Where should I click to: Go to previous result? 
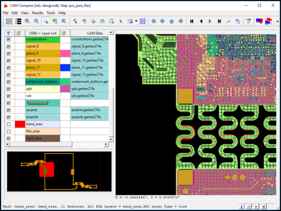coord(201,21)
